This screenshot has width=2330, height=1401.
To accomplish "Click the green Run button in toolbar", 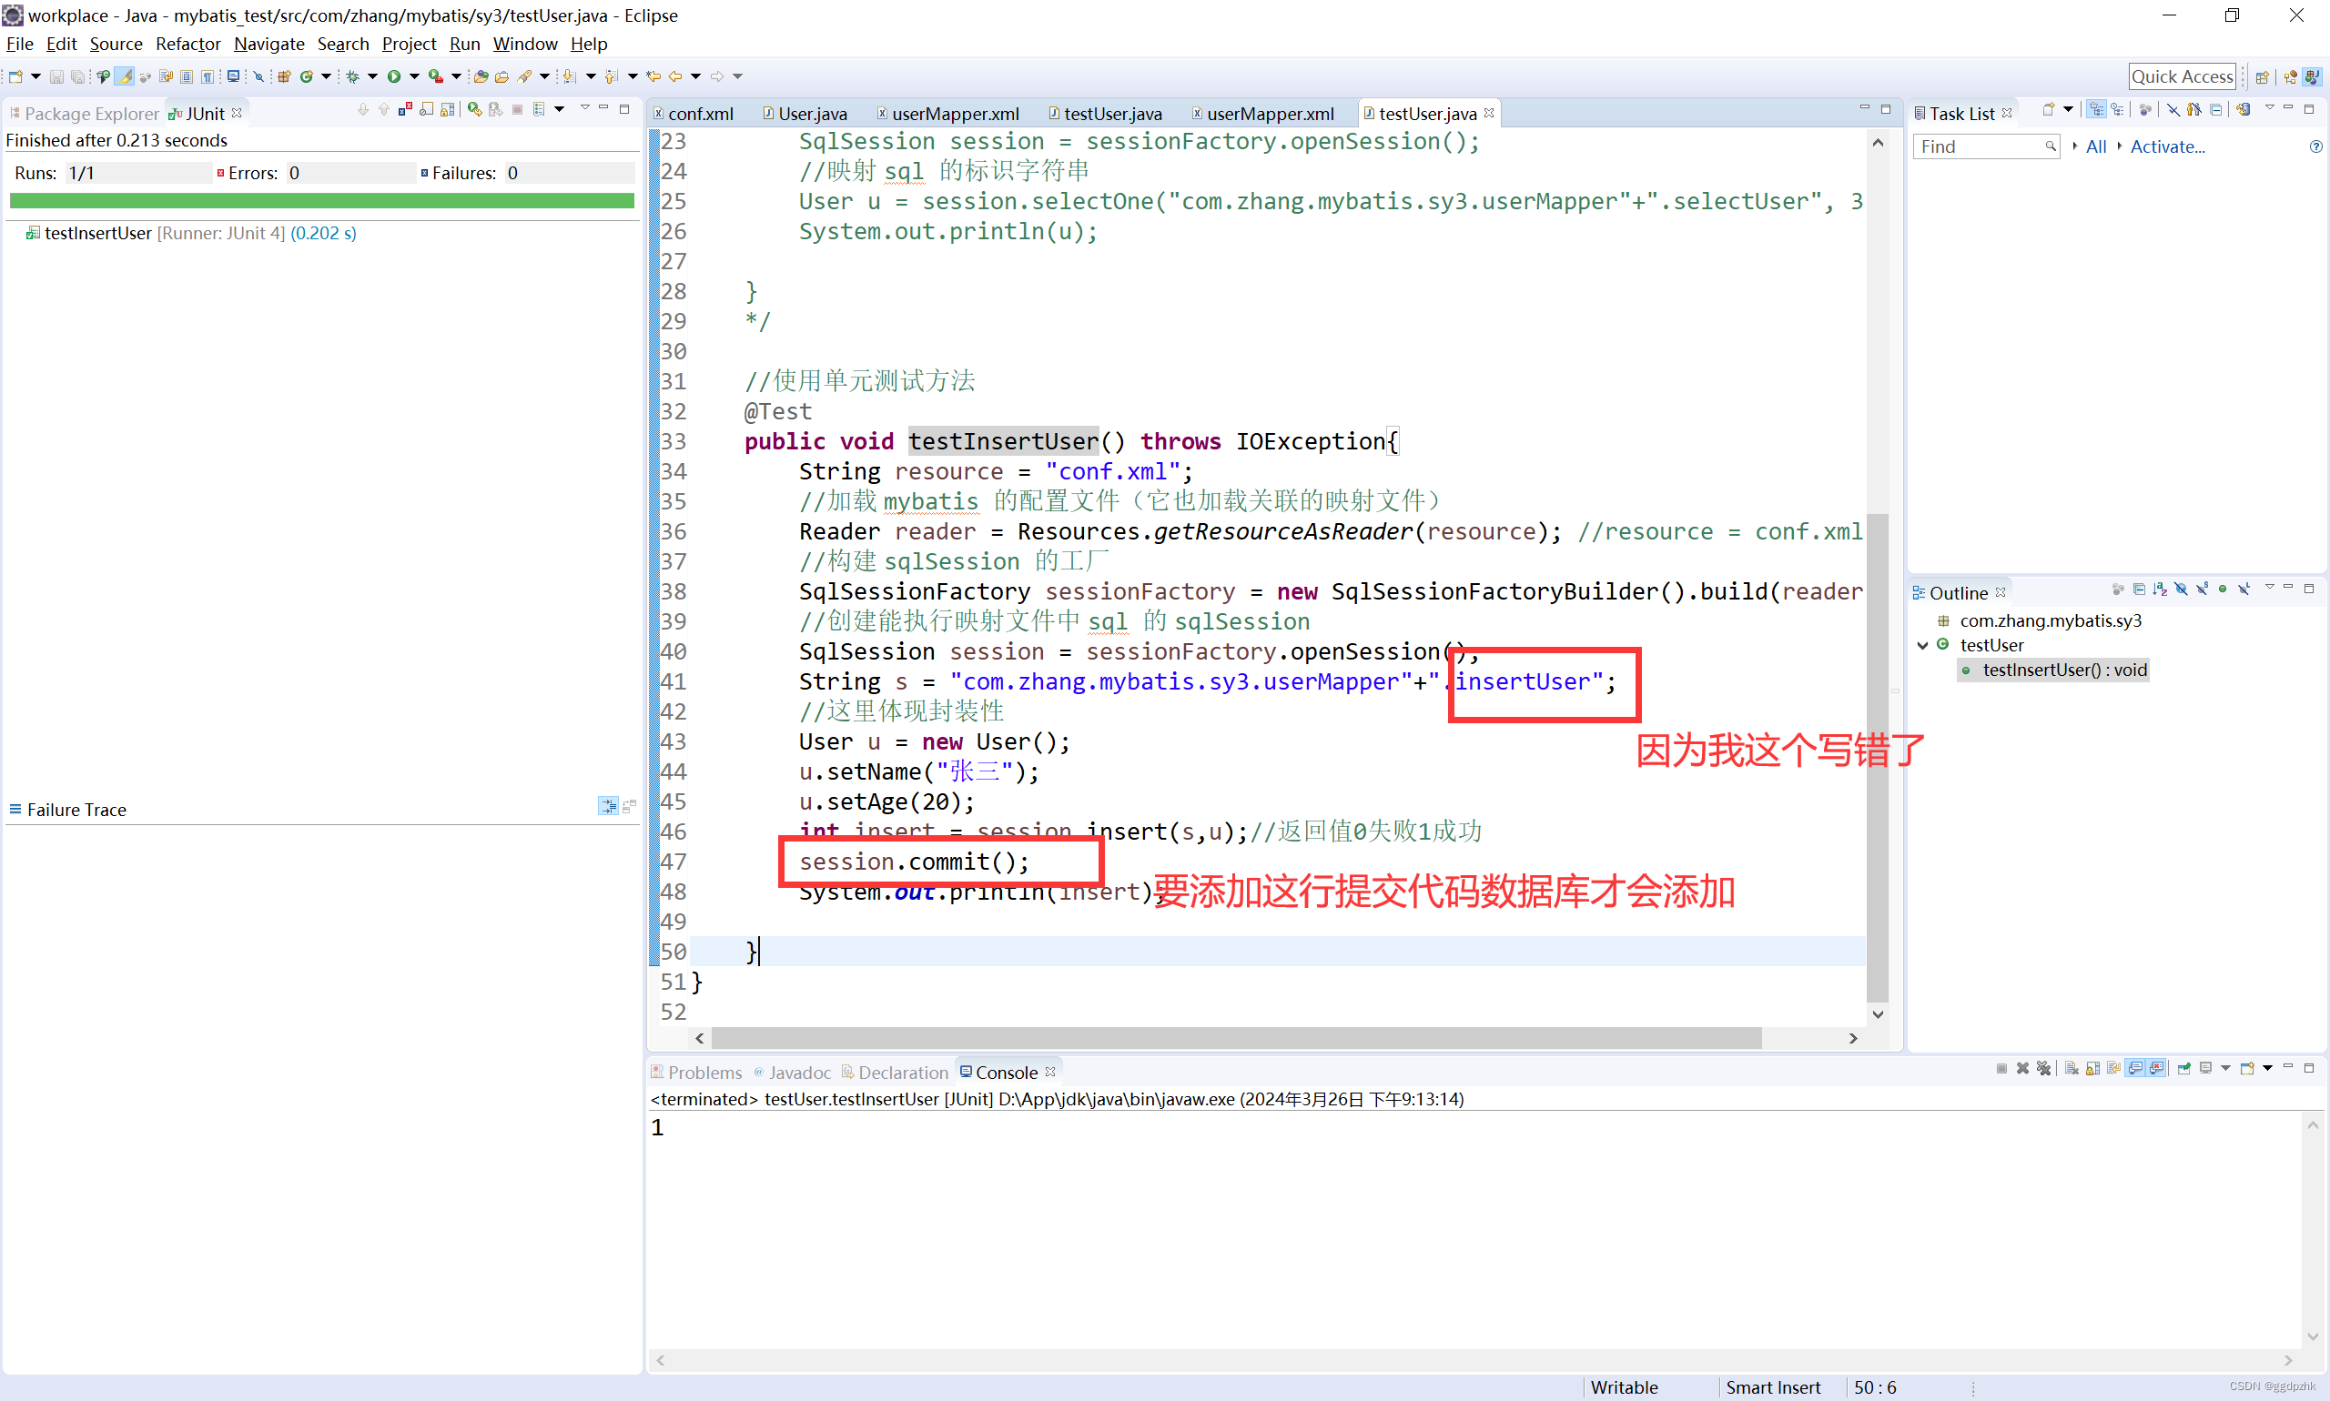I will pos(394,76).
